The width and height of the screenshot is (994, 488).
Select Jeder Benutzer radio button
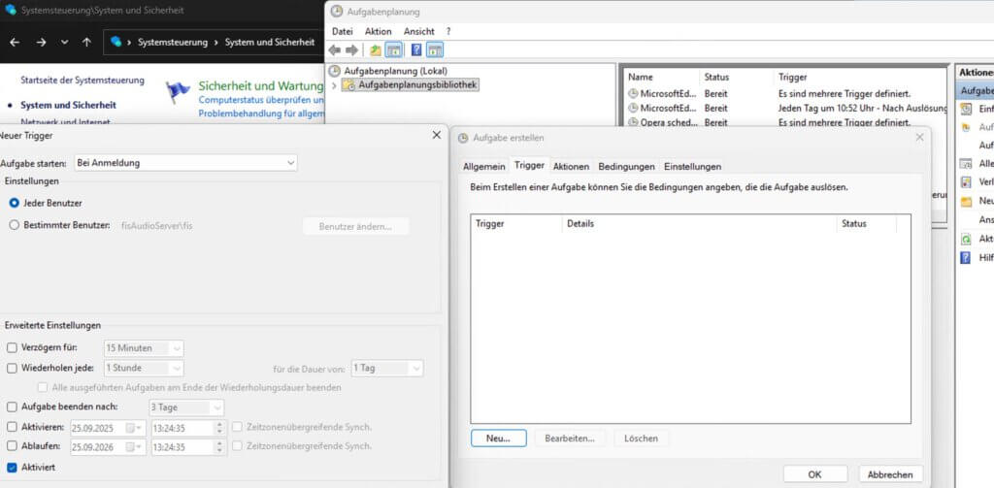(x=14, y=203)
